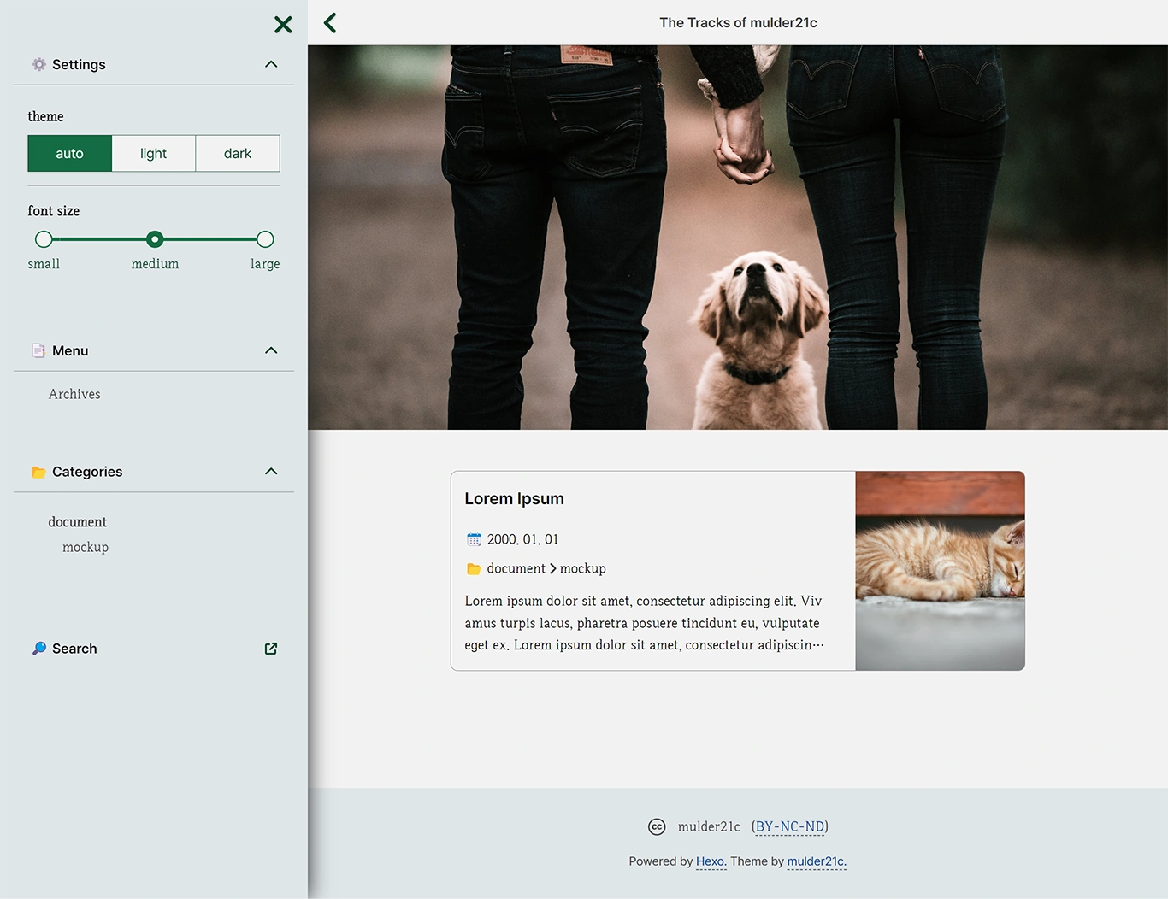Click the medium font size handle
1168x899 pixels.
pyautogui.click(x=155, y=239)
